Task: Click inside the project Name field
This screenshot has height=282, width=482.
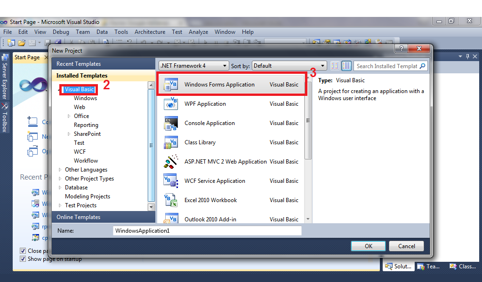Action: [207, 230]
